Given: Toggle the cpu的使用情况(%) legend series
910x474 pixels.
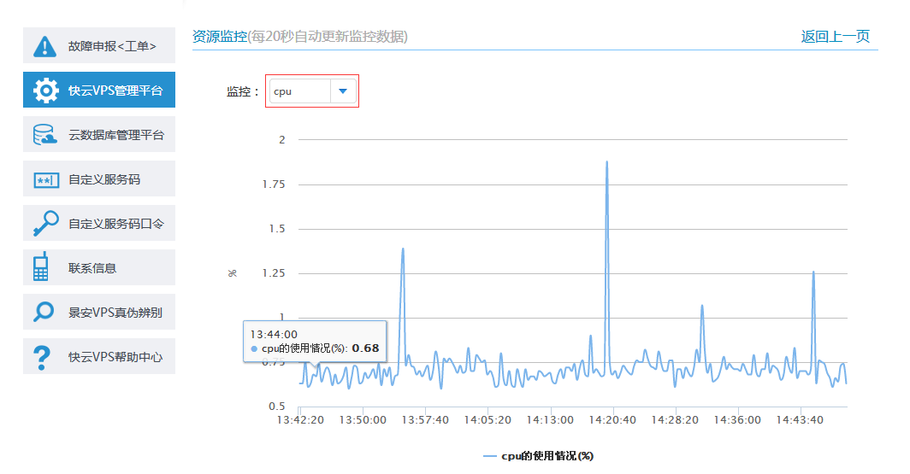Looking at the screenshot, I should [538, 456].
